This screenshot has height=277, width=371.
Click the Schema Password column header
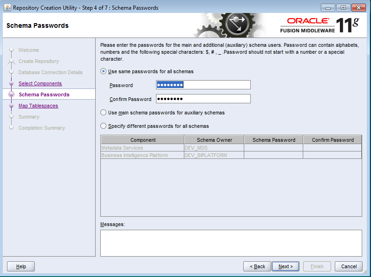click(x=273, y=140)
